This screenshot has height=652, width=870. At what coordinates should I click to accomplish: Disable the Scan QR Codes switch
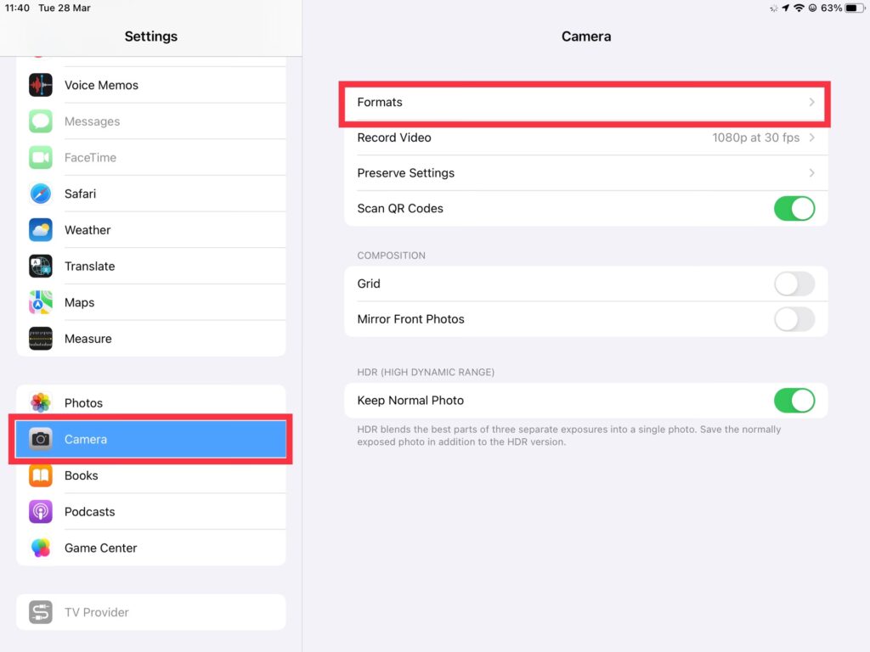pos(794,209)
